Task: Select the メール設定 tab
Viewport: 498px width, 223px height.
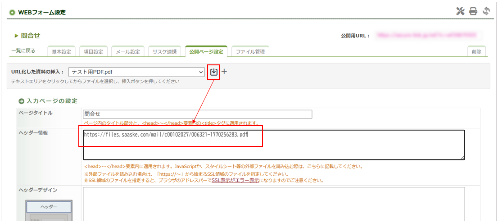Action: [128, 52]
